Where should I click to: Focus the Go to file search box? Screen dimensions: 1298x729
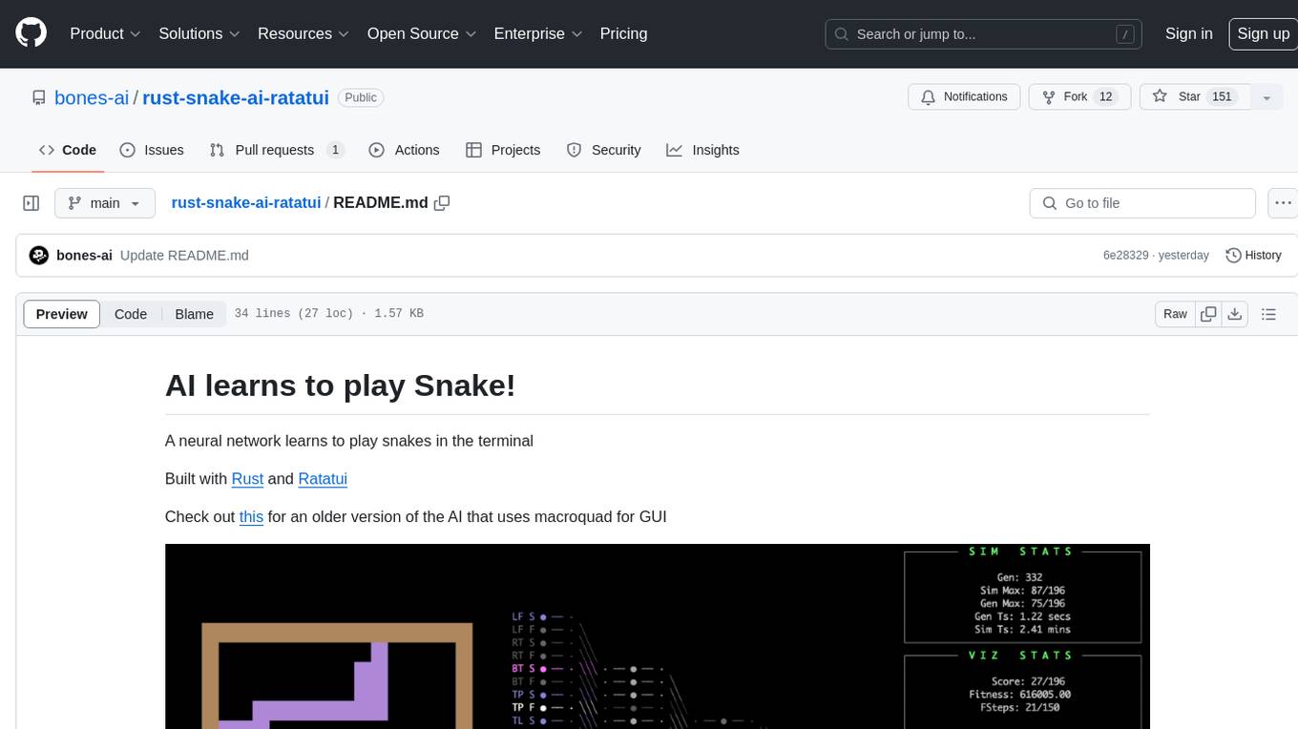1142,203
